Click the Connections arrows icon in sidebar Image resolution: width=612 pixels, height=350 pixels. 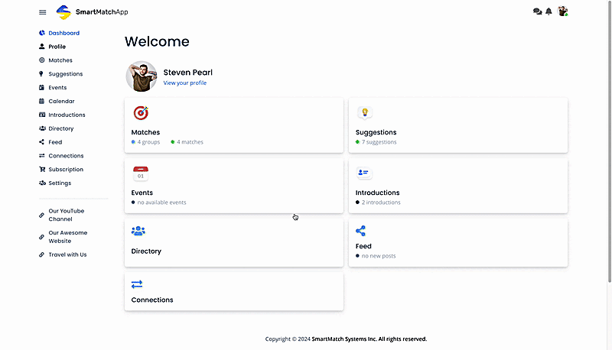[42, 155]
